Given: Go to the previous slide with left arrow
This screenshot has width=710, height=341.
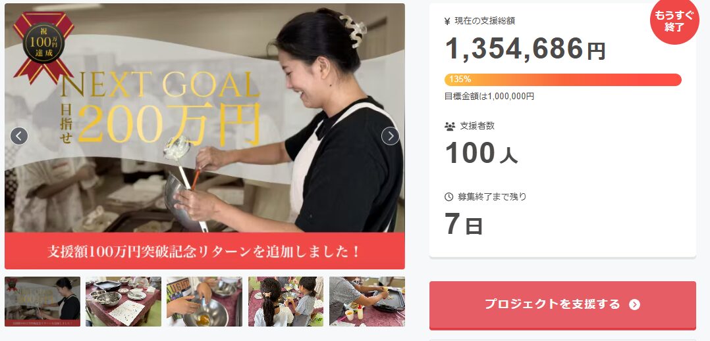Looking at the screenshot, I should 19,136.
